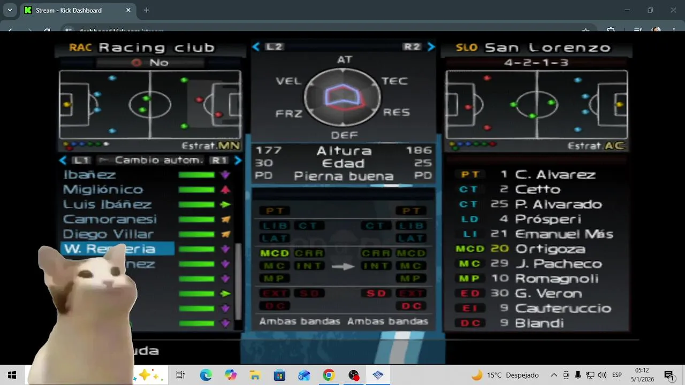Click the weather 15°C Despejado widget
Viewport: 685px width, 385px height.
(505, 375)
